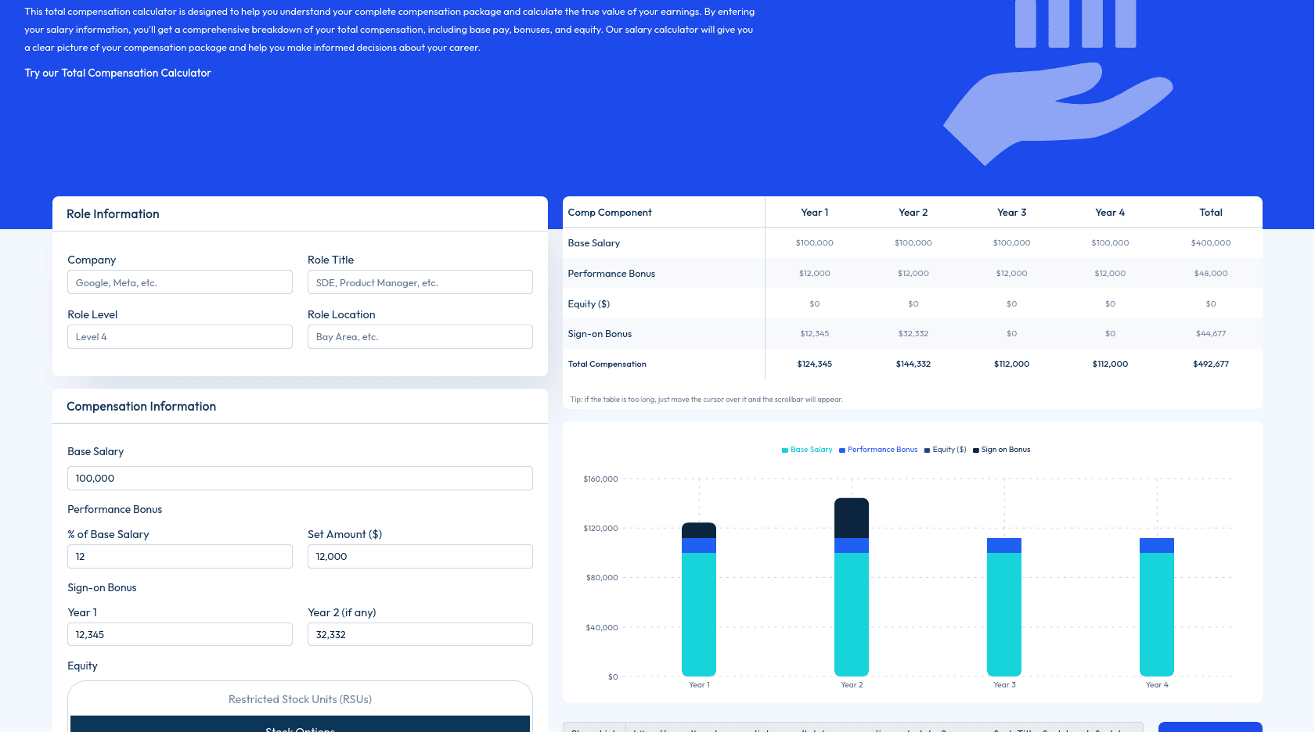Screen dimensions: 1315x732
Task: Click the Try our Total Compensation Calculator link
Action: tap(117, 73)
